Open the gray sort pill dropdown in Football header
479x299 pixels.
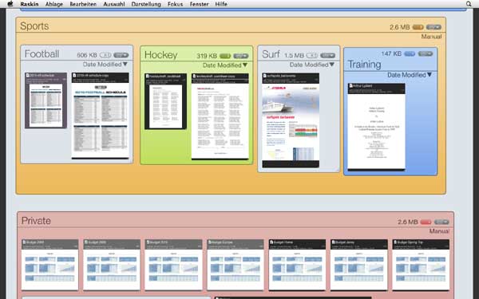pyautogui.click(x=121, y=55)
